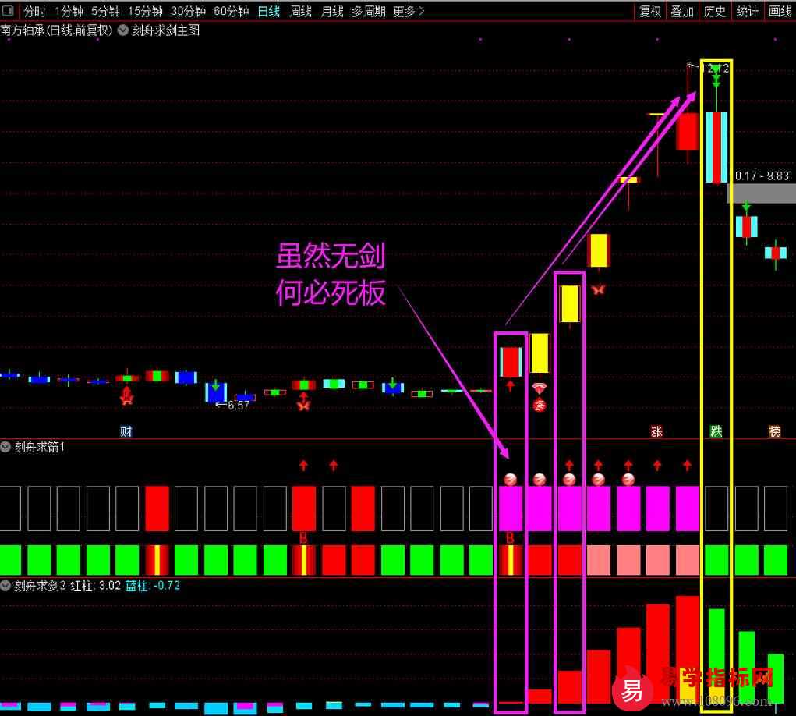Click the 叠加 overlay button

681,11
